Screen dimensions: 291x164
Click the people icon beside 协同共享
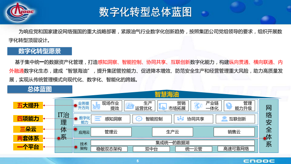pyautogui.click(x=181, y=119)
